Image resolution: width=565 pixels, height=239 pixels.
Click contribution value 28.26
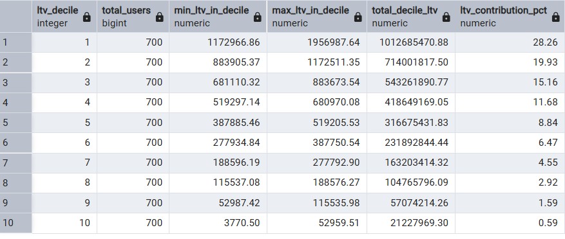(x=545, y=42)
